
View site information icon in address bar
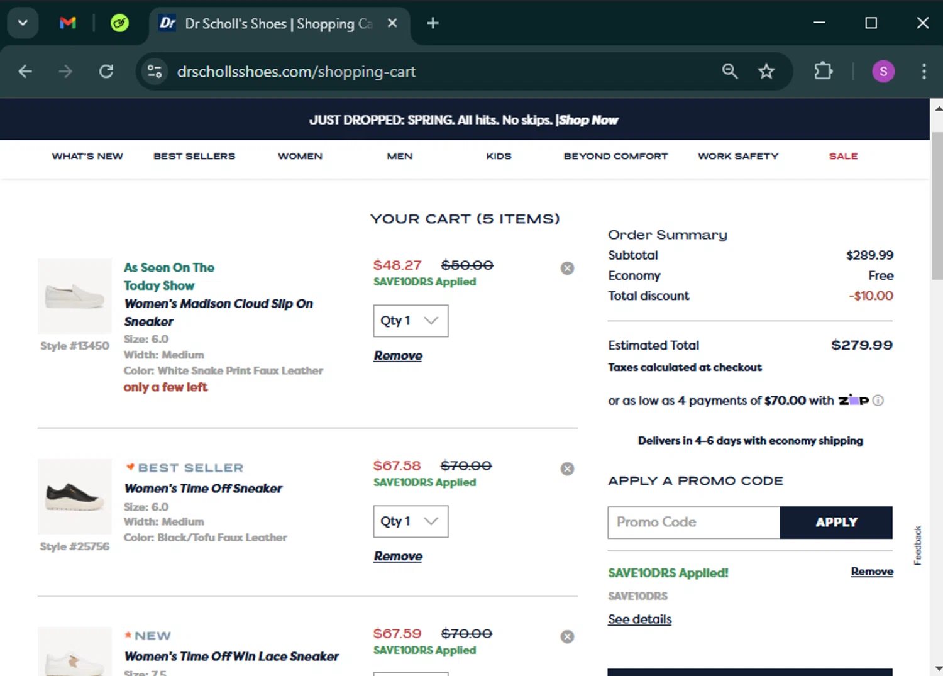(x=155, y=72)
